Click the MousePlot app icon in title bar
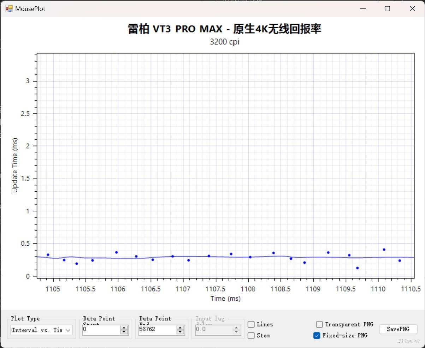 (x=9, y=8)
